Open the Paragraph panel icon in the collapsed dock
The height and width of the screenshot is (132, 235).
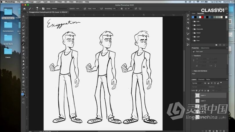pos(188,23)
